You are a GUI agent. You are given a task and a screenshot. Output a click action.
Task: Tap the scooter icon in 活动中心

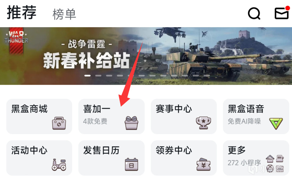pos(59,165)
